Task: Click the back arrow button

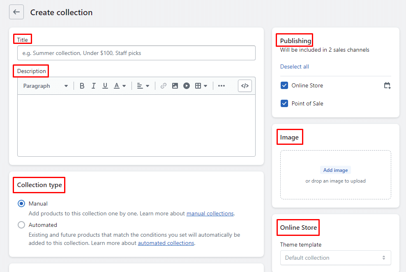Action: 16,12
